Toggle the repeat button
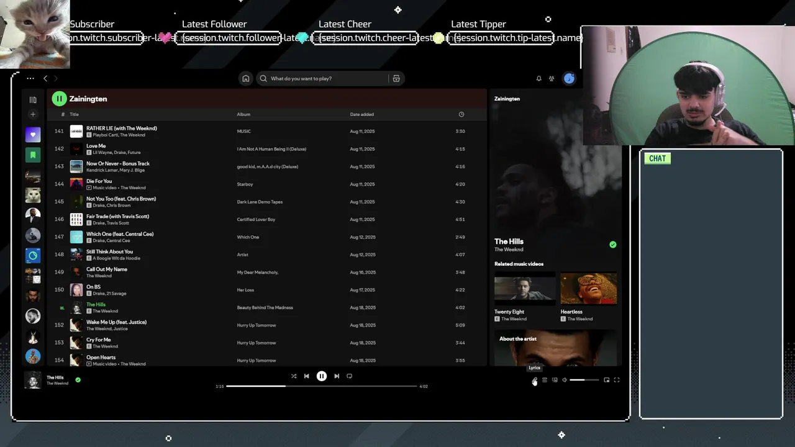Image resolution: width=795 pixels, height=447 pixels. pyautogui.click(x=349, y=376)
